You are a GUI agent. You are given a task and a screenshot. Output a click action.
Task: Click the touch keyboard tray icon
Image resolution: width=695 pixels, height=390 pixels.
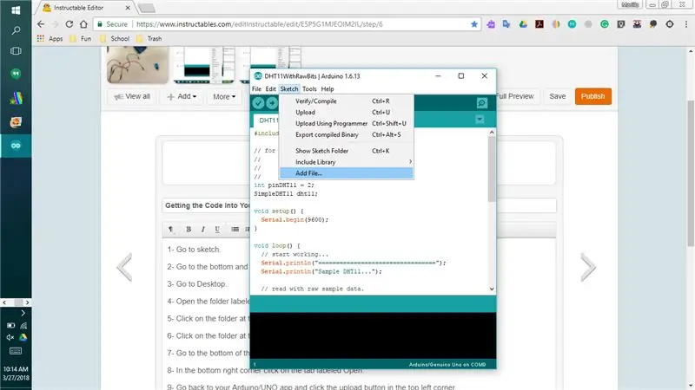16,352
